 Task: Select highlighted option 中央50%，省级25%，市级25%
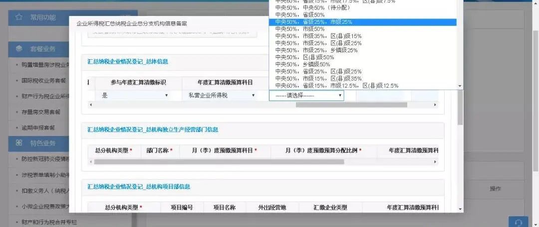click(363, 22)
